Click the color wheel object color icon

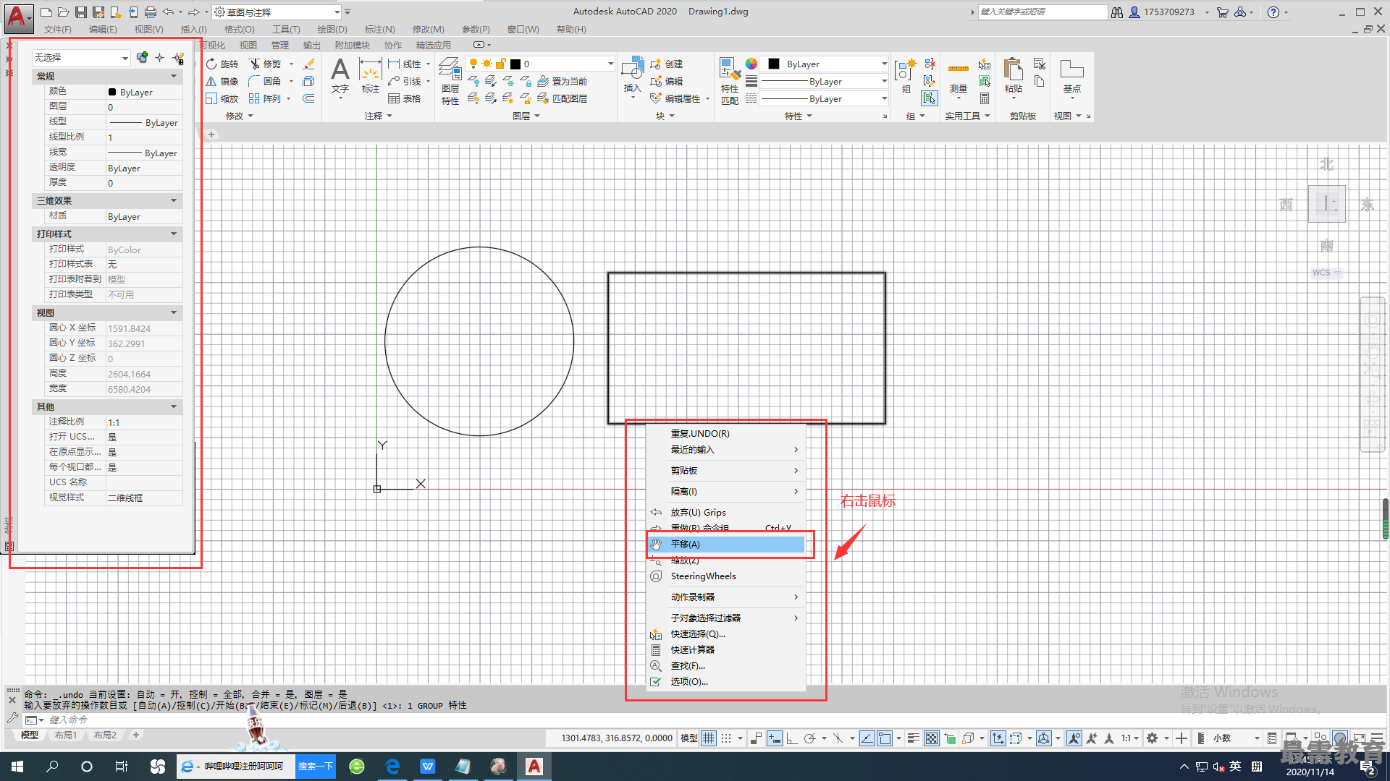coord(751,64)
